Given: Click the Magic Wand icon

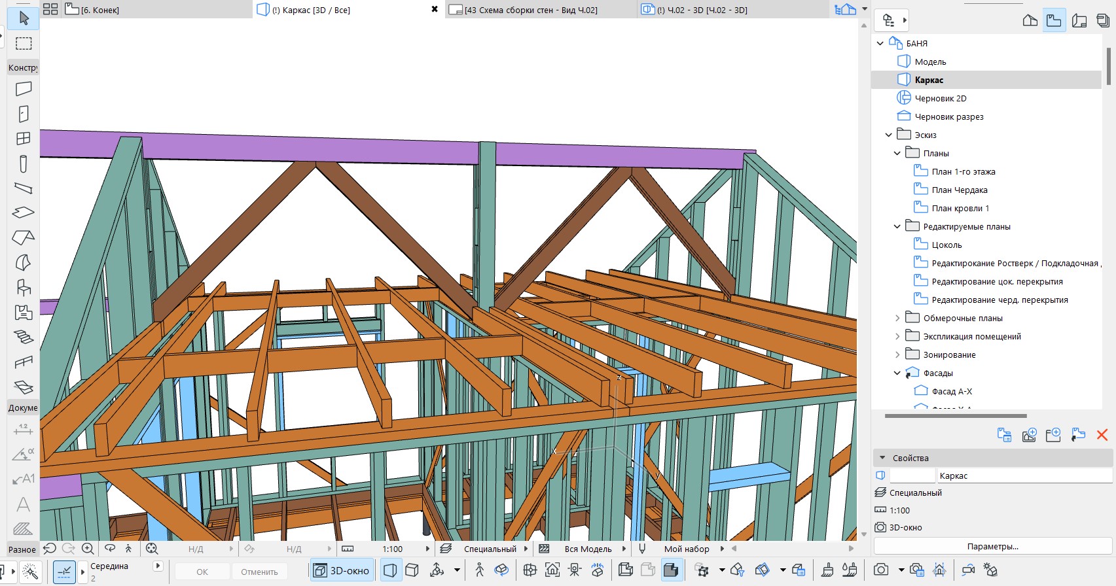Looking at the screenshot, I should pos(30,572).
